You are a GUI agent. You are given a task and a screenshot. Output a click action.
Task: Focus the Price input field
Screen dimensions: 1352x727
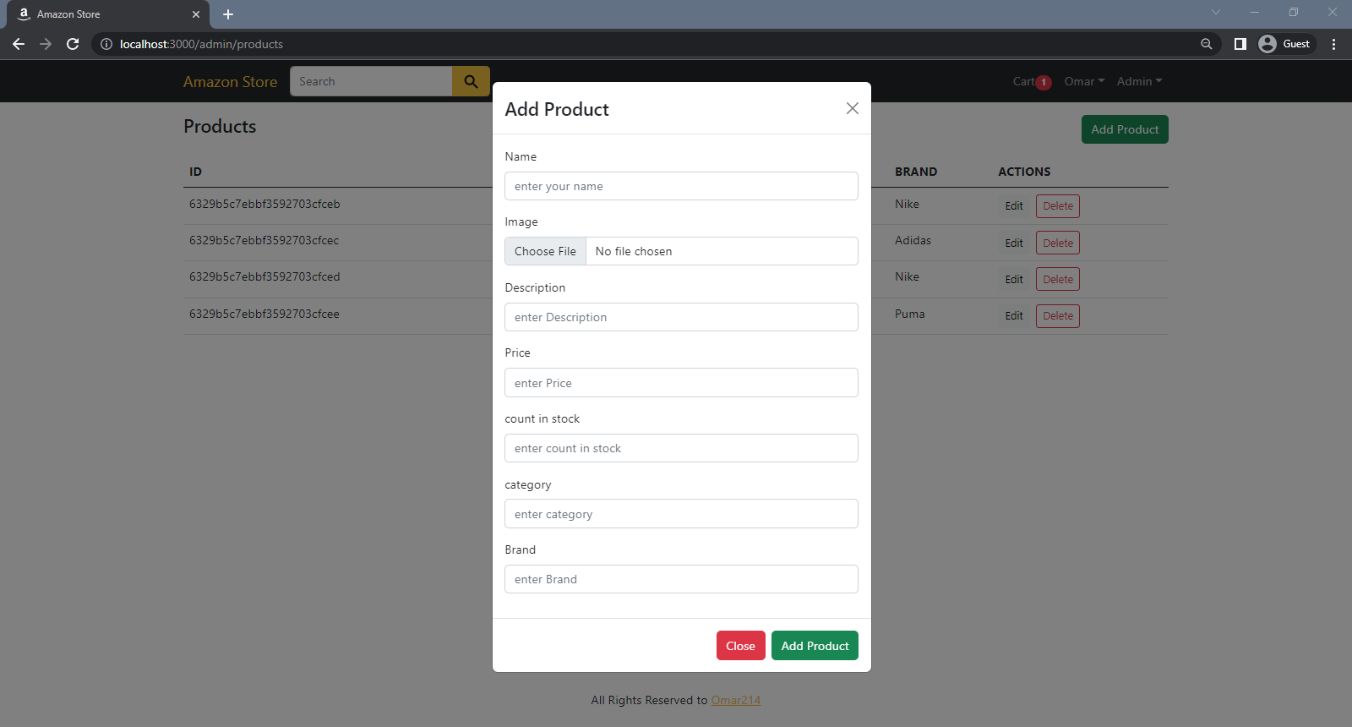pos(681,382)
